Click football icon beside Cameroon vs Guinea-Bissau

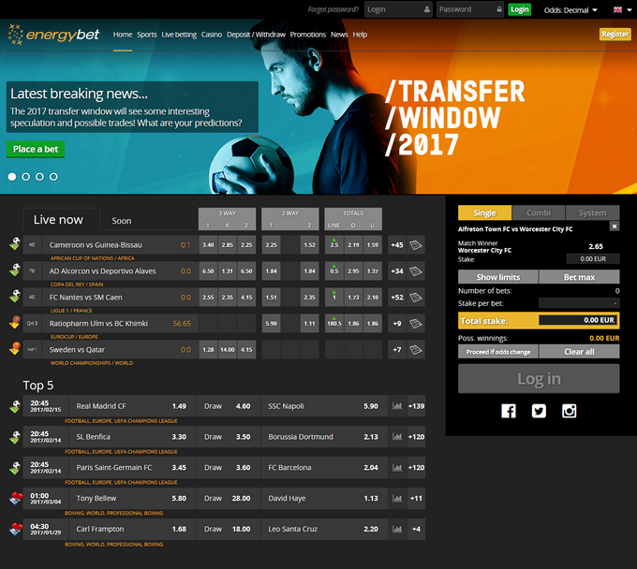(15, 243)
